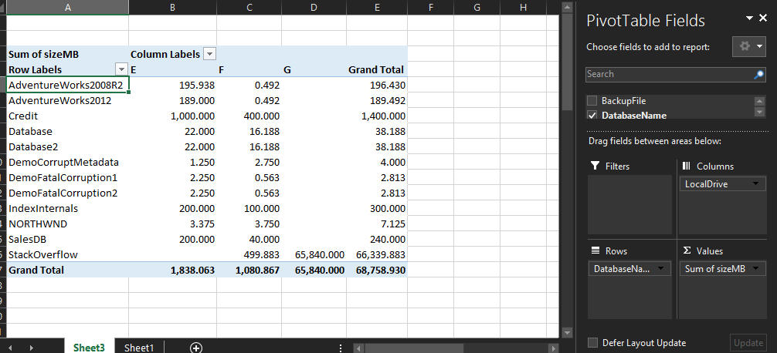Uncheck the DatabaseName field checkbox
This screenshot has height=353, width=777.
coord(592,115)
